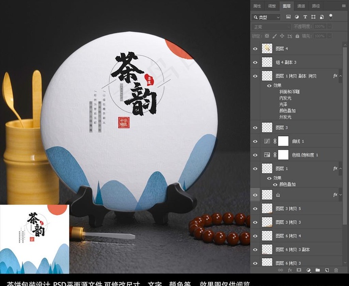This screenshot has height=286, width=349.
Task: Click fx badge on 图层 1 layer
Action: click(x=335, y=169)
